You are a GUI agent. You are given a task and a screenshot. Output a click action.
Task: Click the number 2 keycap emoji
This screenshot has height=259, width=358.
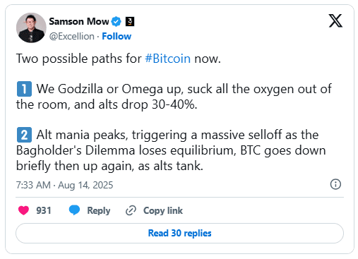click(x=24, y=135)
